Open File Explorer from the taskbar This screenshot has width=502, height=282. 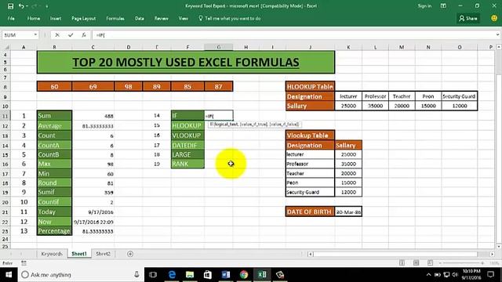click(x=190, y=275)
